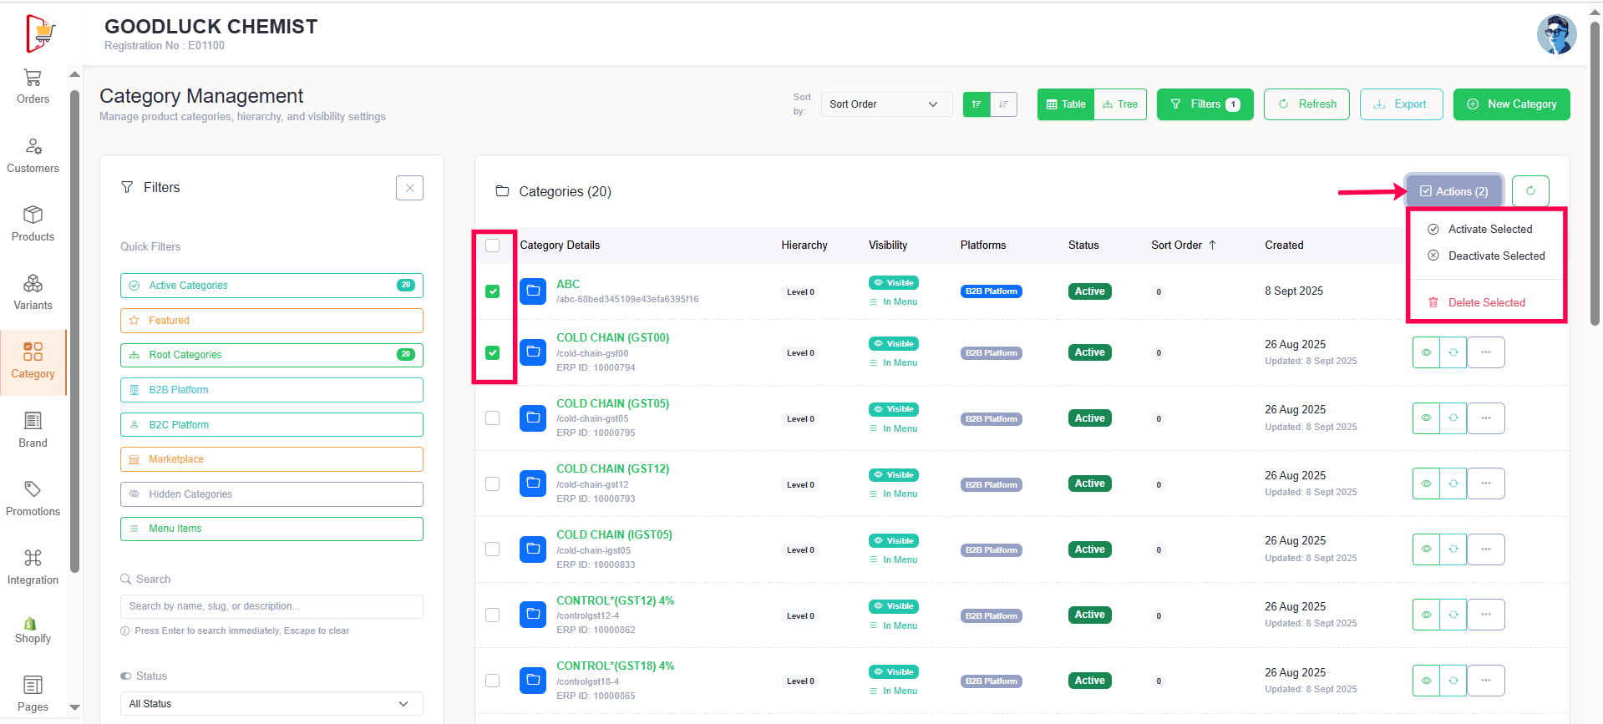The image size is (1603, 724).
Task: Click the ascending sort icon button
Action: coord(977,104)
